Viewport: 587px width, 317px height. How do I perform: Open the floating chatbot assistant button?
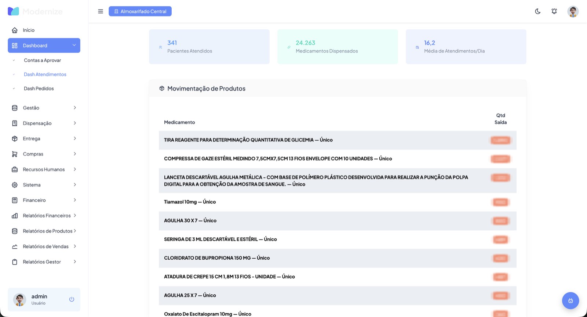(x=570, y=301)
